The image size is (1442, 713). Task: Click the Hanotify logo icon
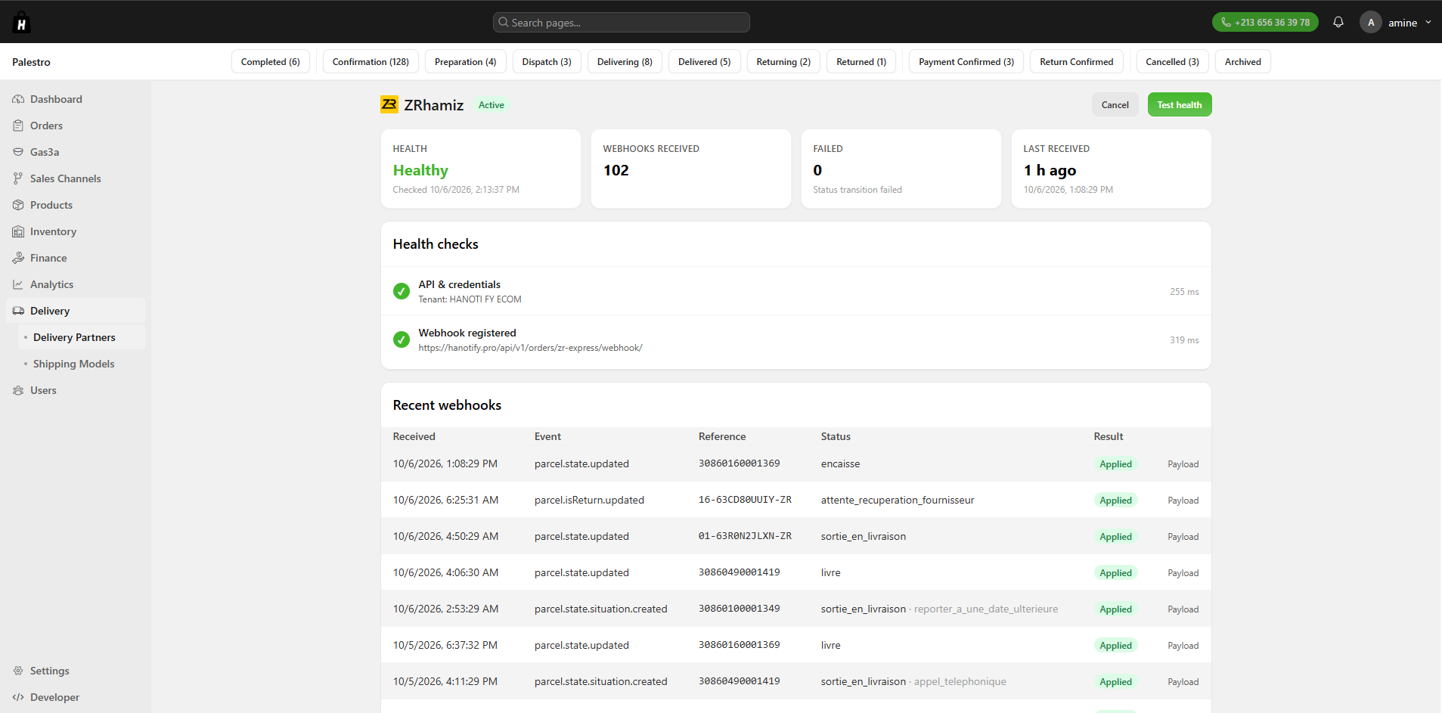tap(21, 23)
